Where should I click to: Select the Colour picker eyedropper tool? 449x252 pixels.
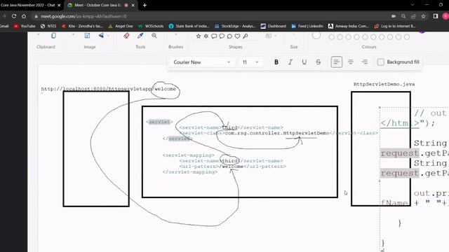pos(140,36)
